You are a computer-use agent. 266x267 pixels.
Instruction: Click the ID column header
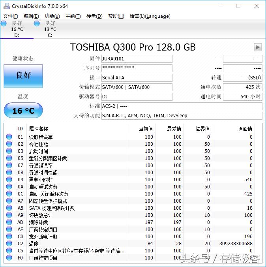pyautogui.click(x=20, y=129)
